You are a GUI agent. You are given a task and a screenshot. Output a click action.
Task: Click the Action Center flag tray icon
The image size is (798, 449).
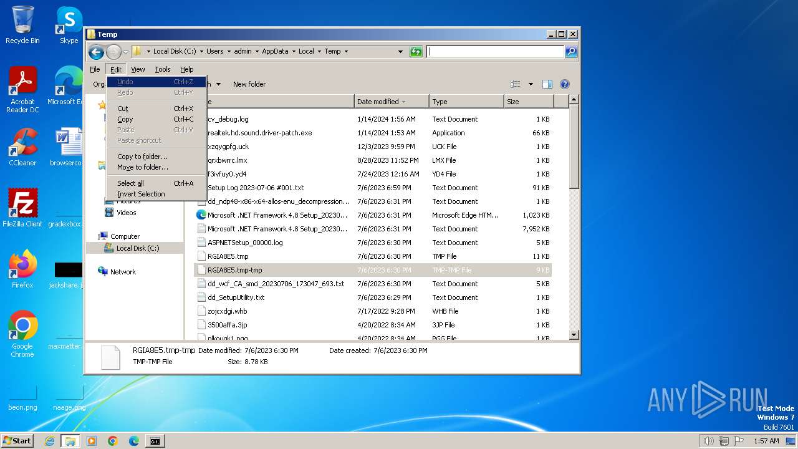(x=739, y=441)
